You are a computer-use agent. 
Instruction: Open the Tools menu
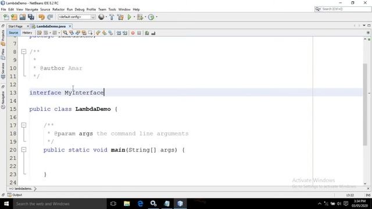[x=112, y=9]
